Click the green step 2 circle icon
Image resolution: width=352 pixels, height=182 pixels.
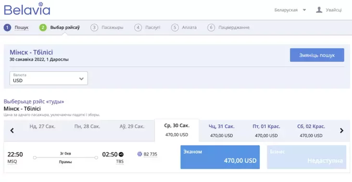[43, 27]
